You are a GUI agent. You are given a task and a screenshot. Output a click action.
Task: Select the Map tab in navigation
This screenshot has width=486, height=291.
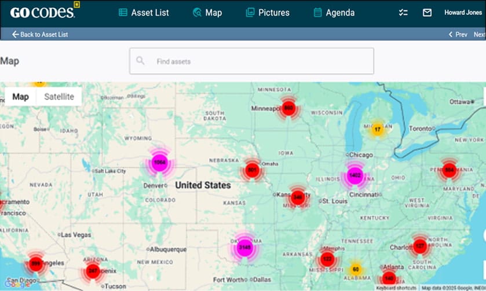coord(207,13)
